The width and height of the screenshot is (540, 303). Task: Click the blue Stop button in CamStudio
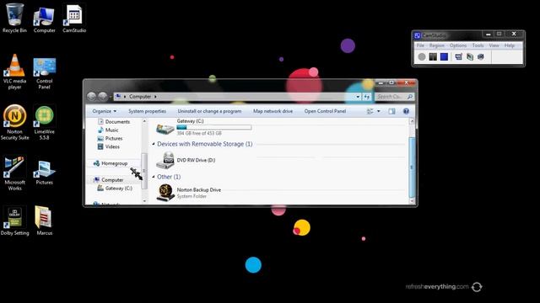(445, 56)
